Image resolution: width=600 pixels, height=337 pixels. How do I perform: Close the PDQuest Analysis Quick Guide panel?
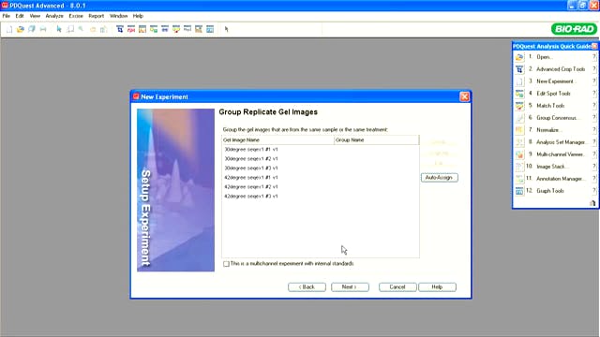point(594,46)
